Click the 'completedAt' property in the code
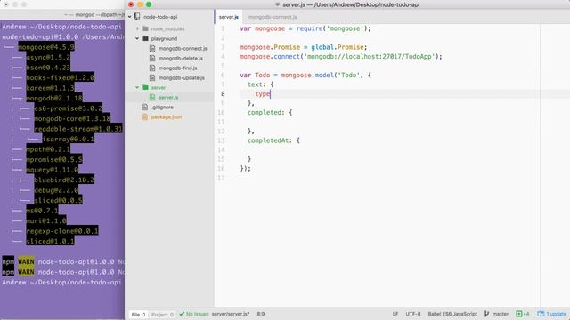Viewport: 570px width, 320px height. click(268, 140)
